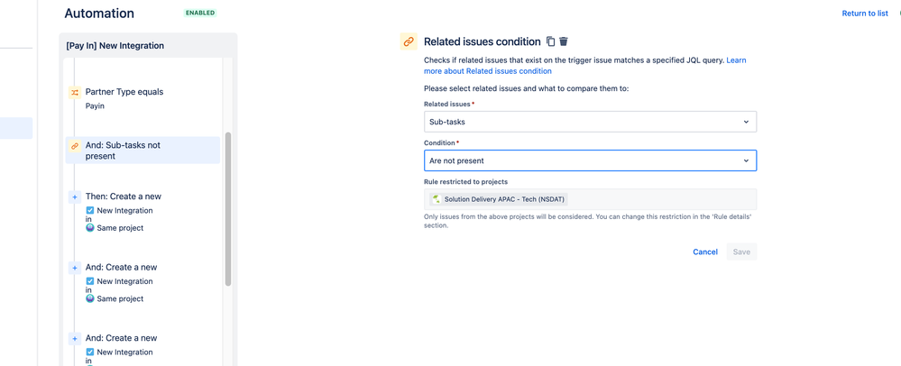The image size is (901, 366).
Task: Select the And: Sub-tasks not present component
Action: coord(143,150)
